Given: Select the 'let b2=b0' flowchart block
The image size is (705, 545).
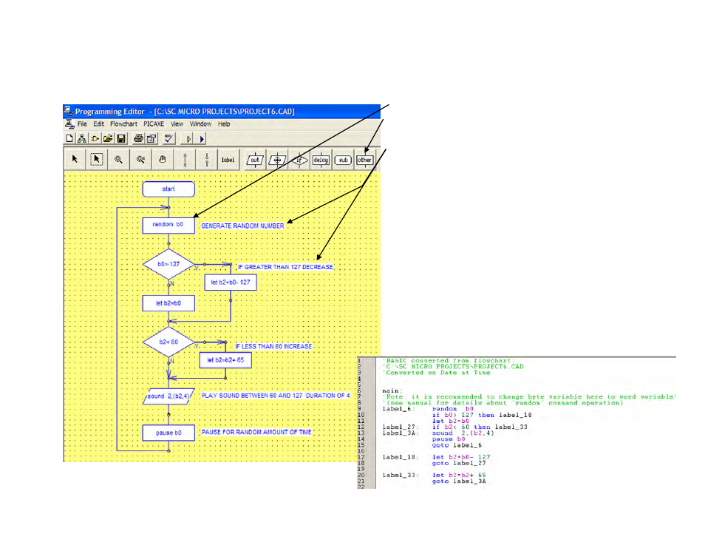Looking at the screenshot, I should tap(168, 303).
